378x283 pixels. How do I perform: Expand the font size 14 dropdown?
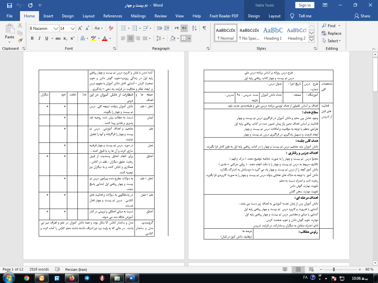[x=73, y=28]
